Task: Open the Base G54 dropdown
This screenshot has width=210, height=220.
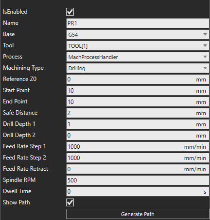Action: (138, 35)
